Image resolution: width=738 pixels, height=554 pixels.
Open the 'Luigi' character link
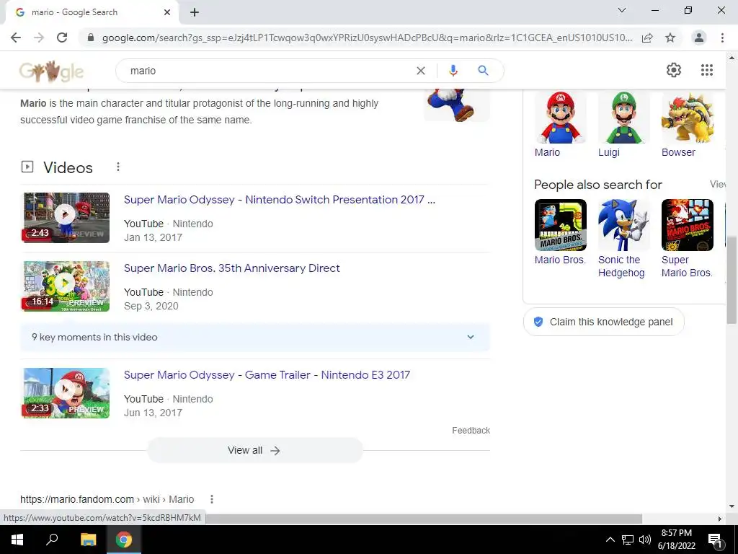coord(608,152)
